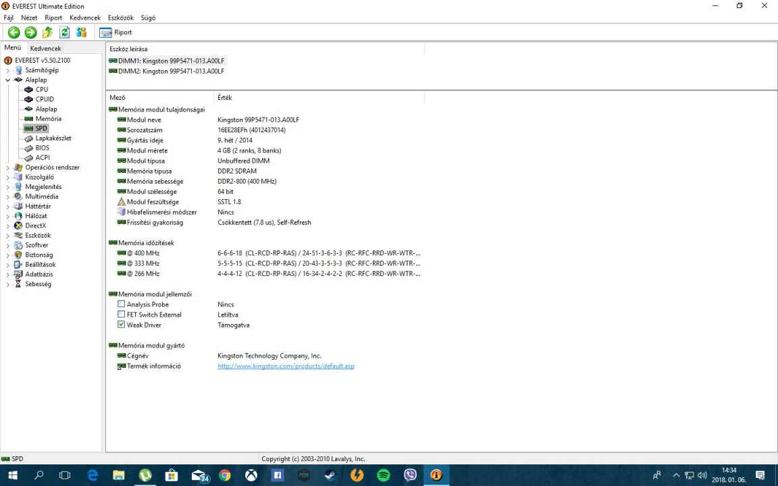Click the up-level arrow toolbar icon
The width and height of the screenshot is (778, 486).
click(48, 32)
